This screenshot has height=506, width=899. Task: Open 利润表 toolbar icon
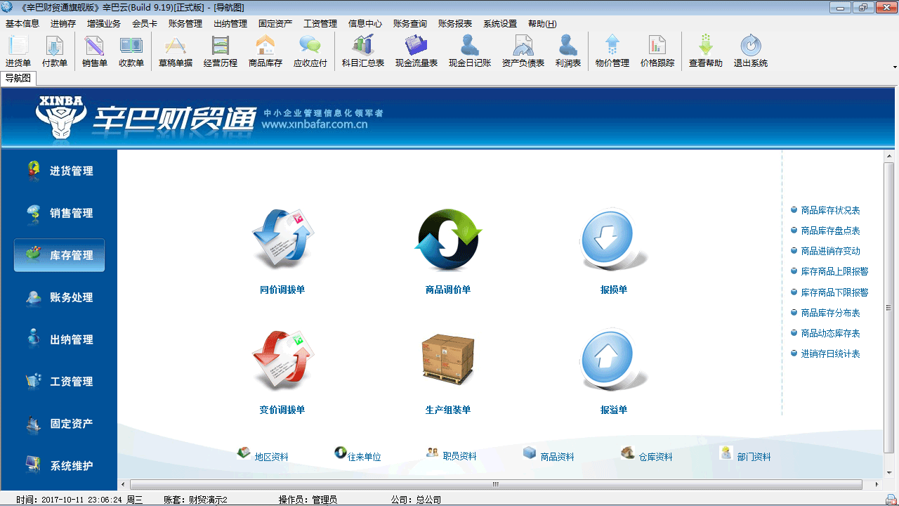[x=568, y=51]
